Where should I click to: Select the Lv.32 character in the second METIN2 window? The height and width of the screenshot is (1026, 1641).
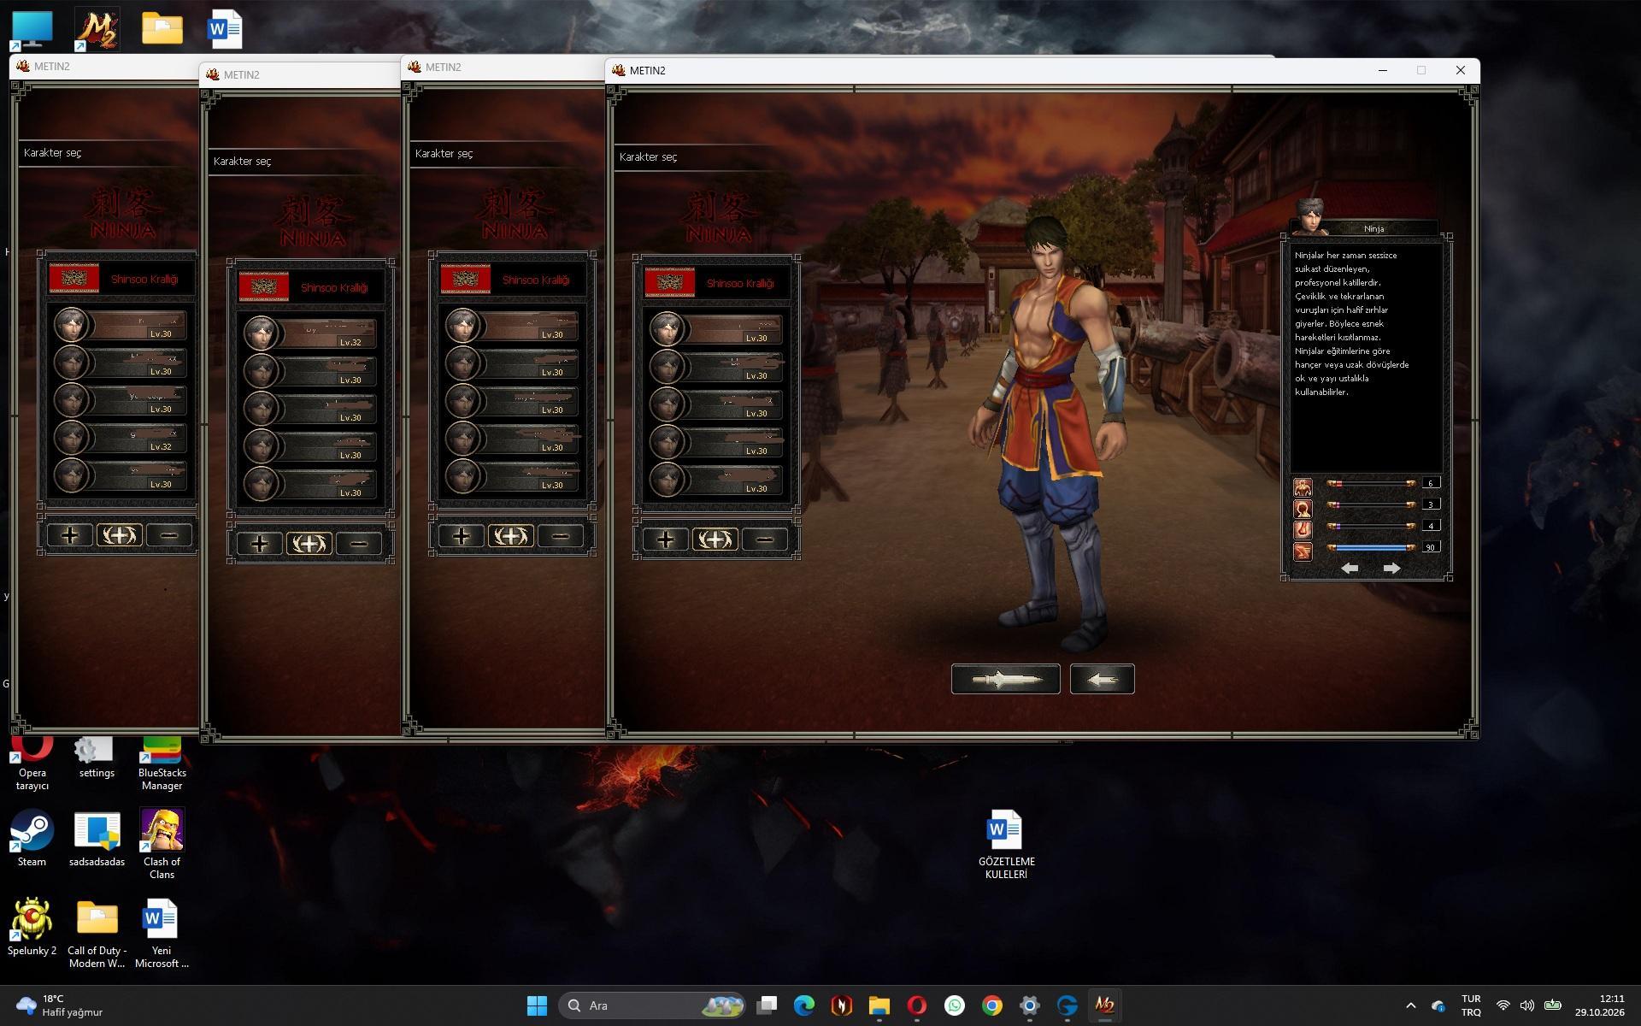309,333
